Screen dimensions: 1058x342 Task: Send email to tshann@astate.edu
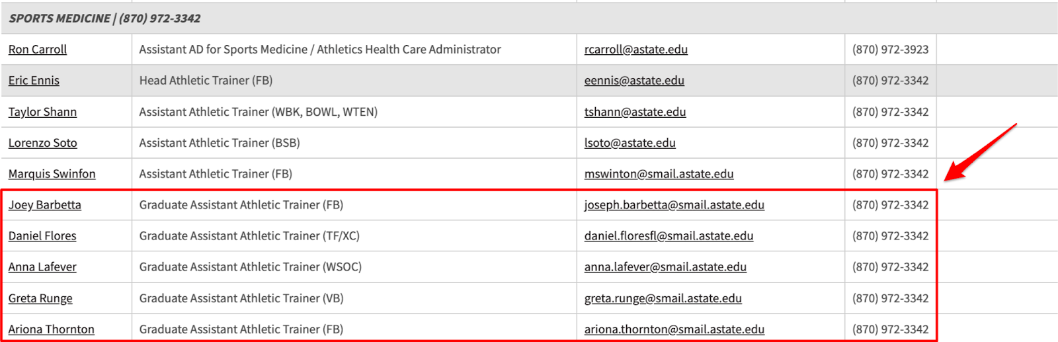[635, 112]
